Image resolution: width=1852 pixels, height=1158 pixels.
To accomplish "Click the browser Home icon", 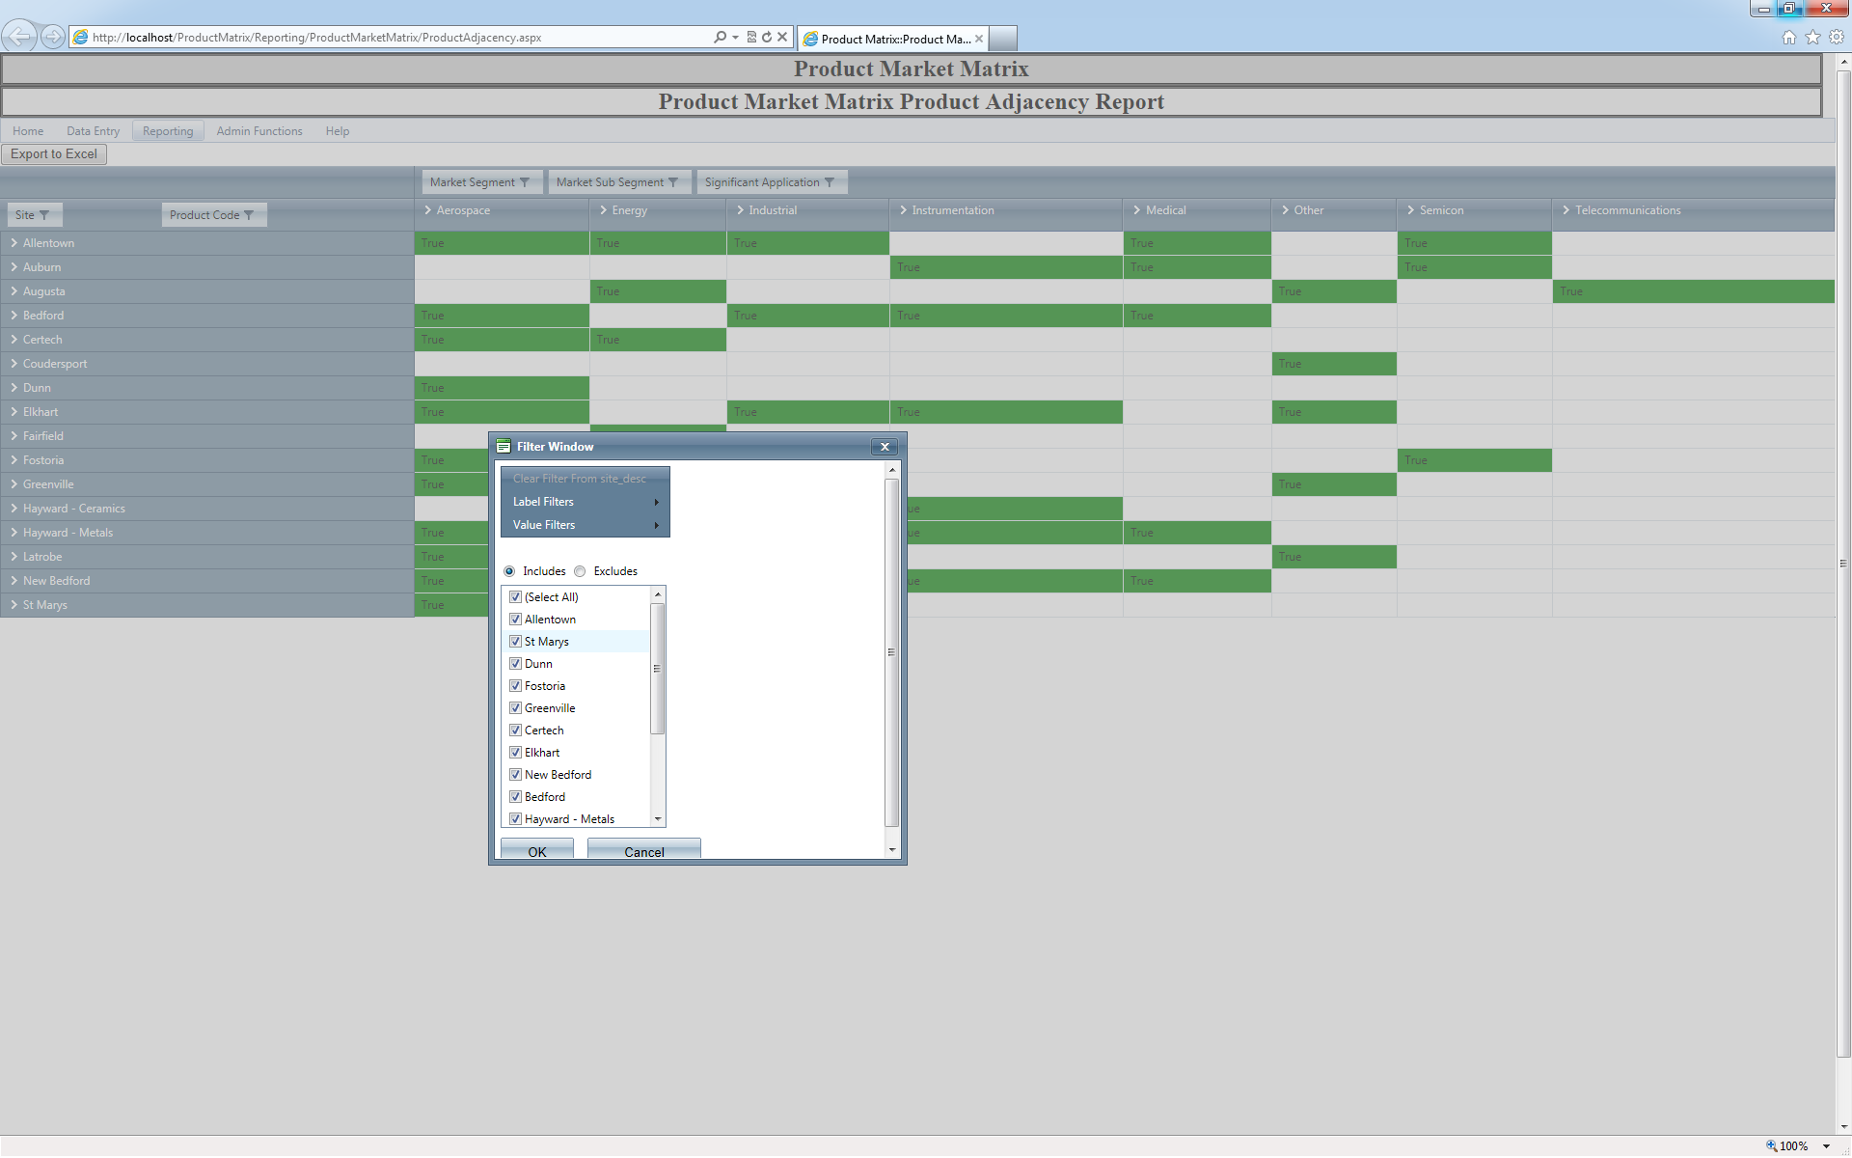I will (x=1788, y=38).
